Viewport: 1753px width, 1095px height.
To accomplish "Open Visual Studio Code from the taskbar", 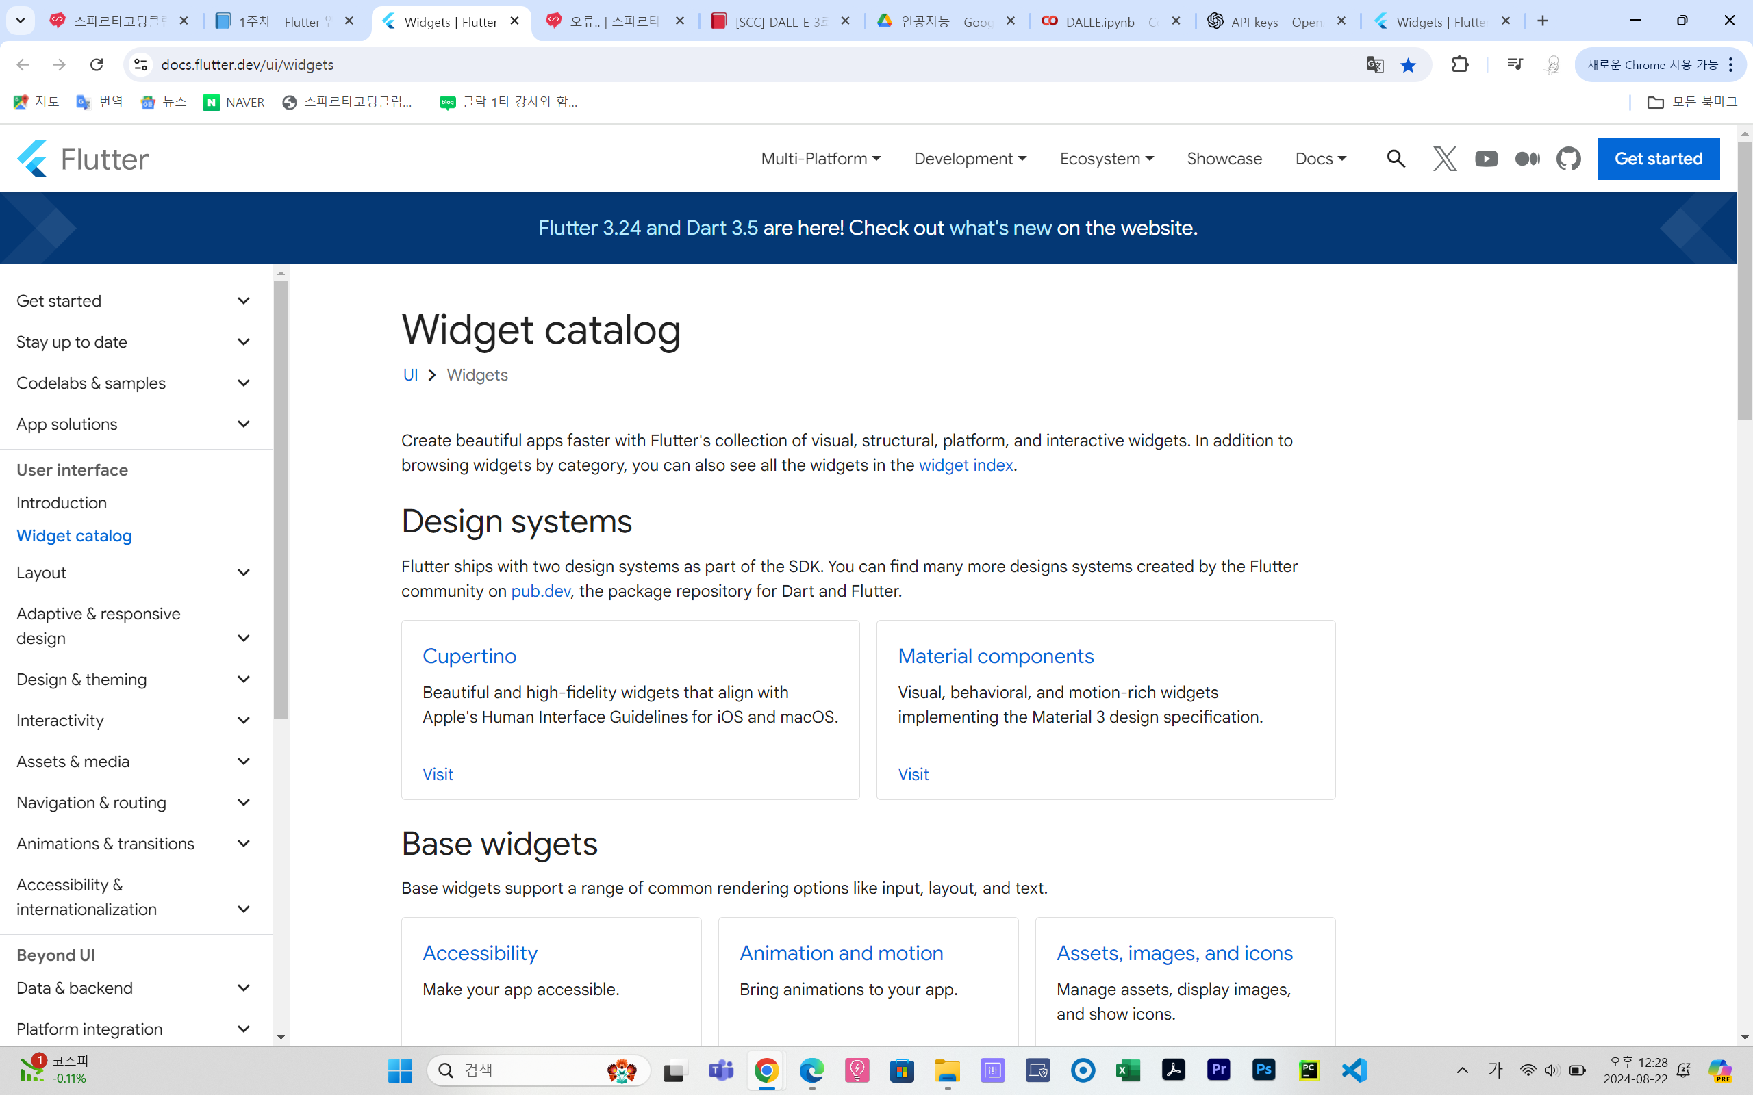I will tap(1353, 1070).
